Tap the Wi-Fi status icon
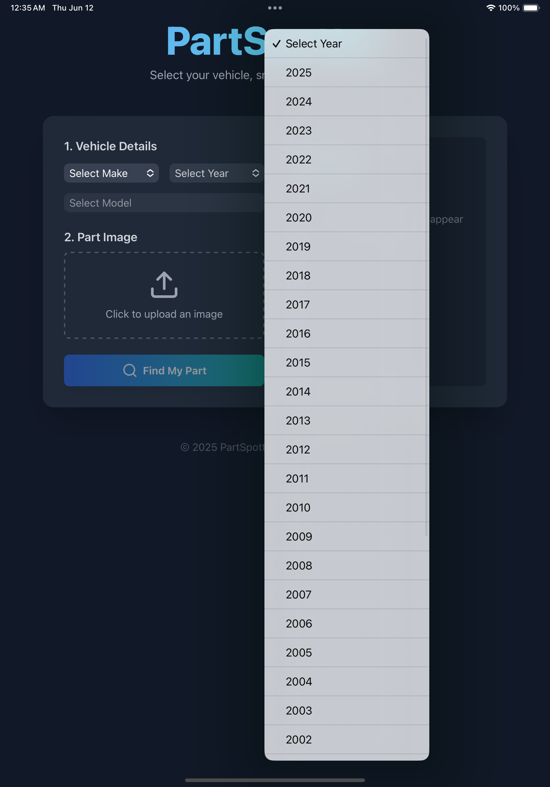This screenshot has width=550, height=787. 491,8
